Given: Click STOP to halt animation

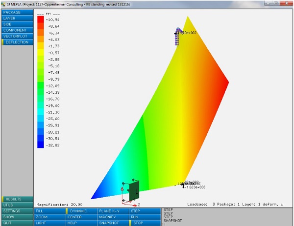Looking at the screenshot, I should 145,223.
